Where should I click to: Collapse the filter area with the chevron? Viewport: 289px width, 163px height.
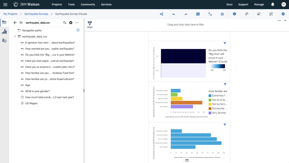[285, 21]
